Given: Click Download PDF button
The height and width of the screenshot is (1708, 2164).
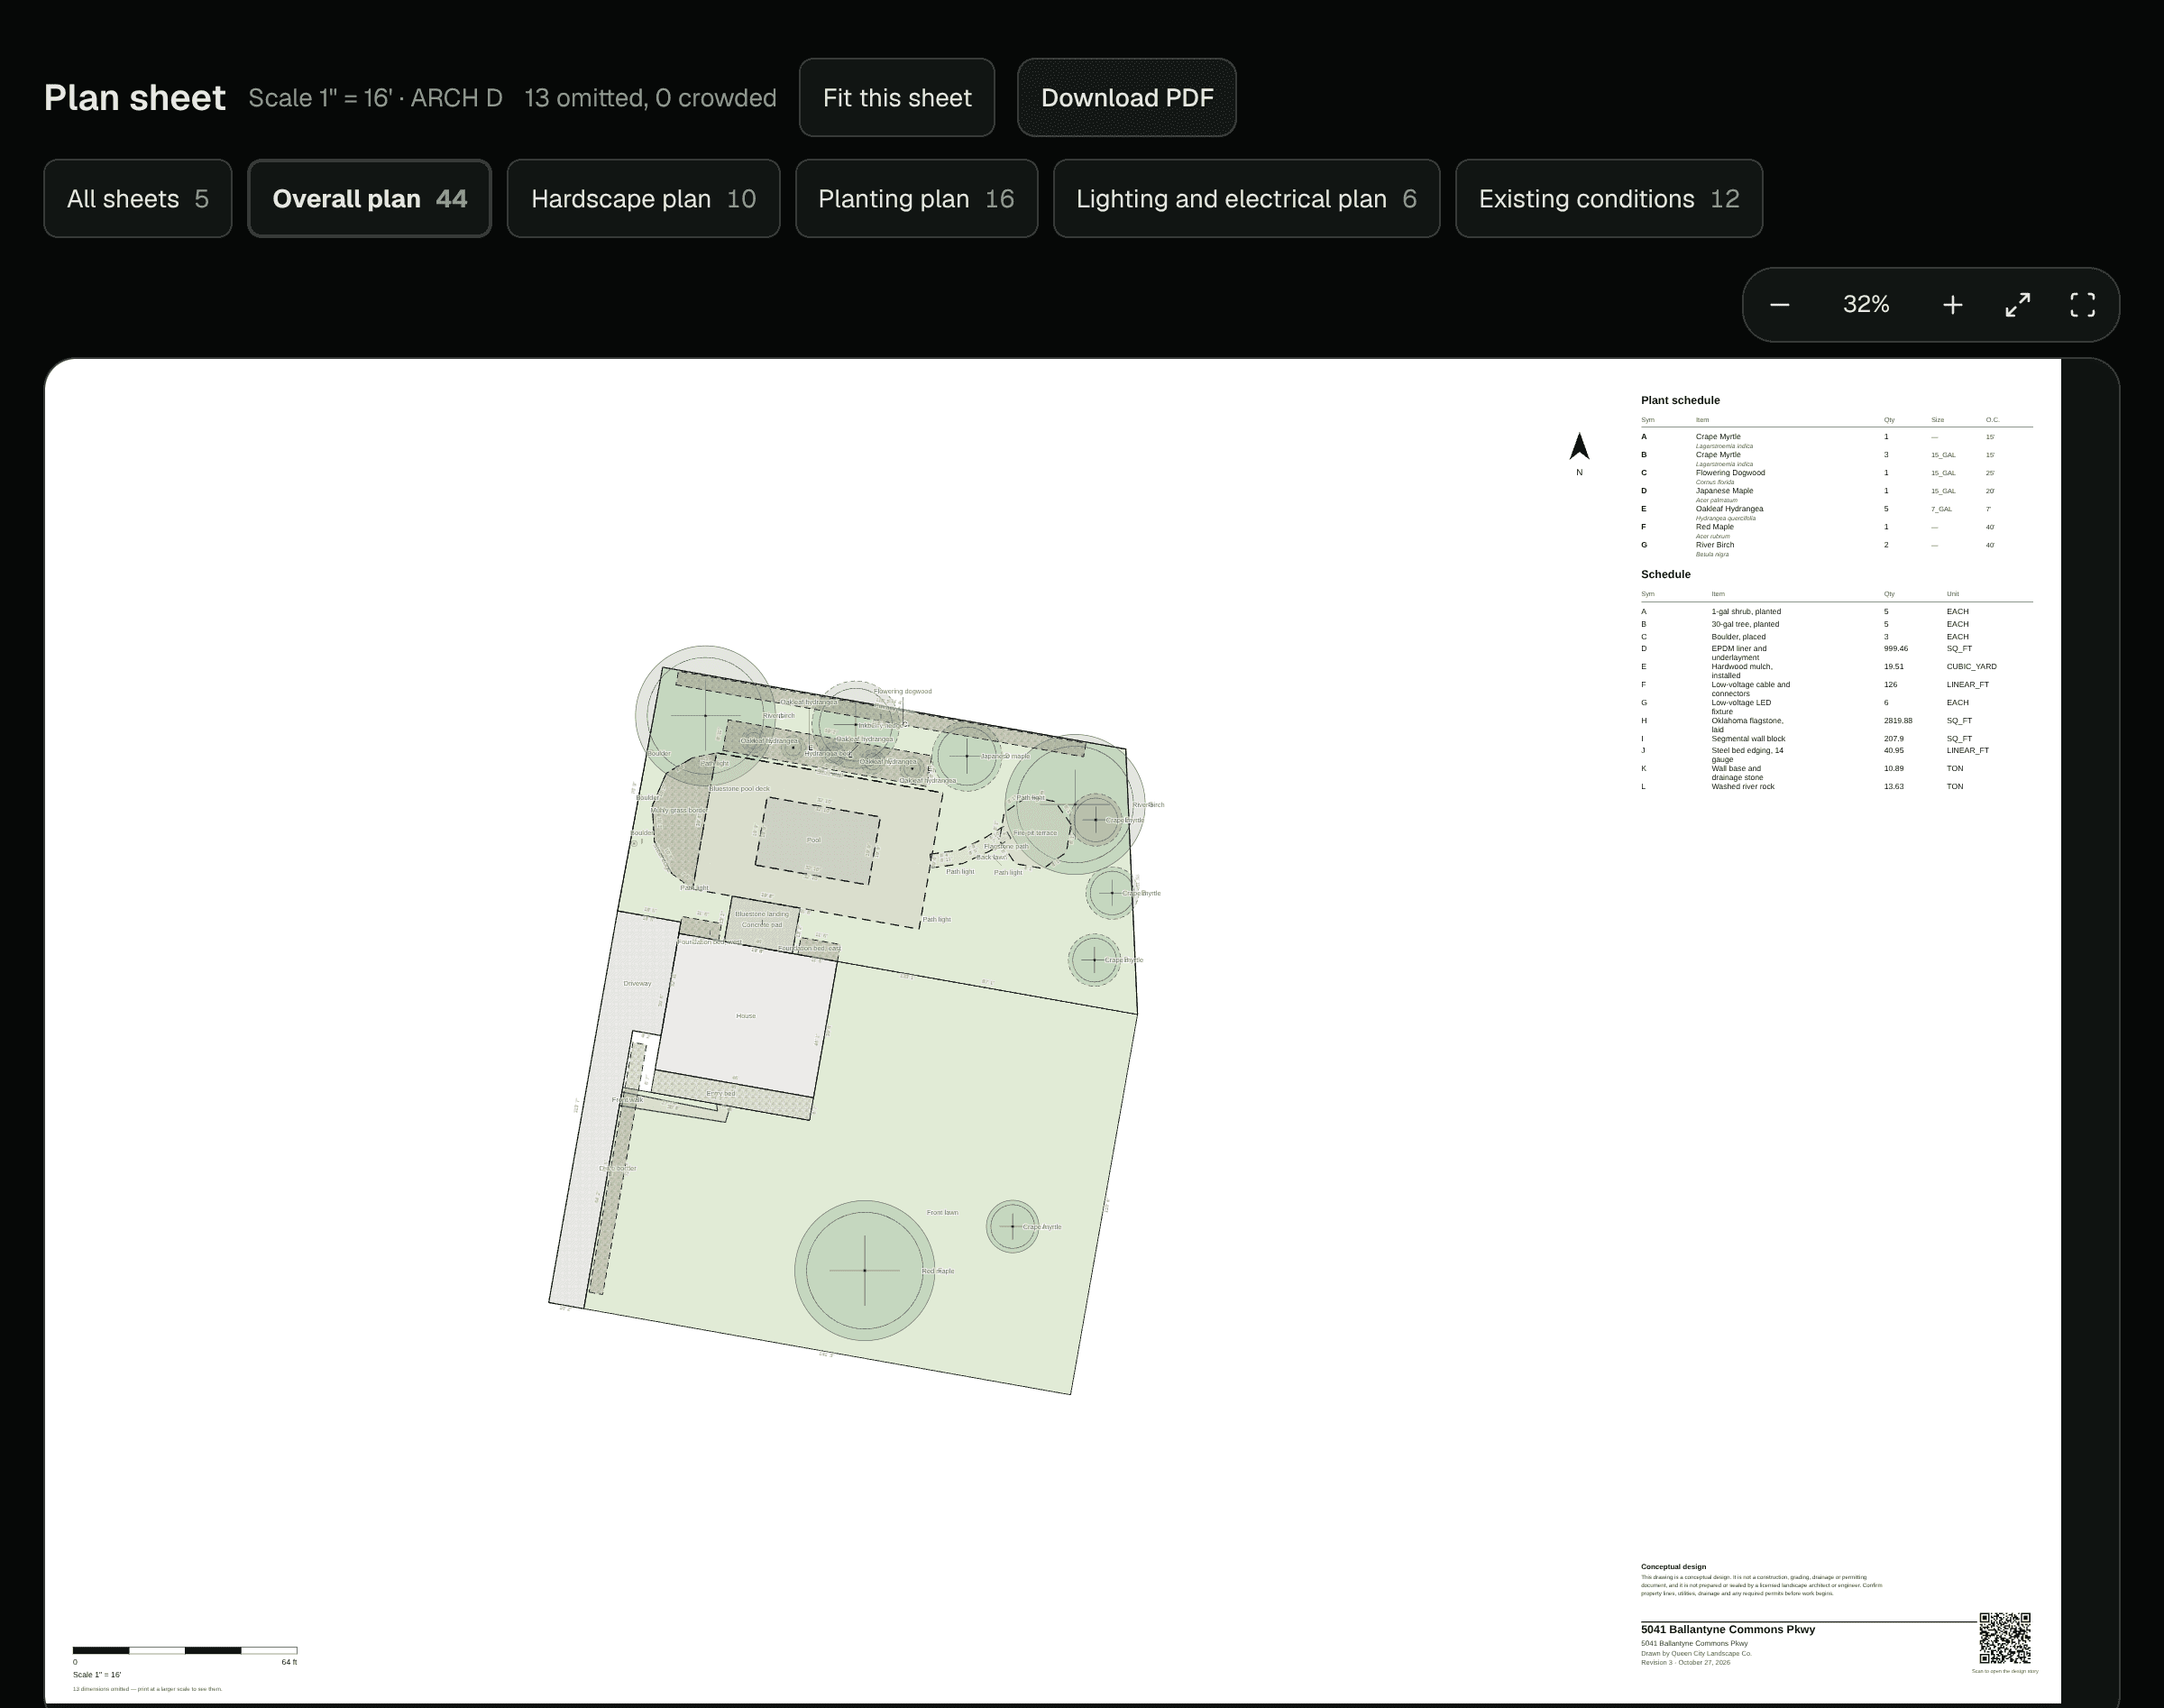Looking at the screenshot, I should coord(1127,98).
